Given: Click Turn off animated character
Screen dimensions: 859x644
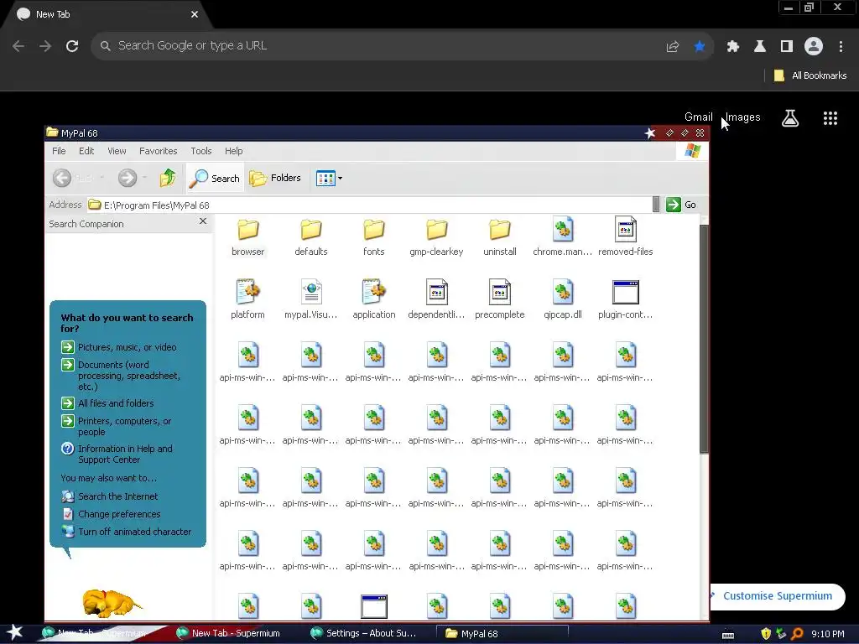Looking at the screenshot, I should point(127,532).
